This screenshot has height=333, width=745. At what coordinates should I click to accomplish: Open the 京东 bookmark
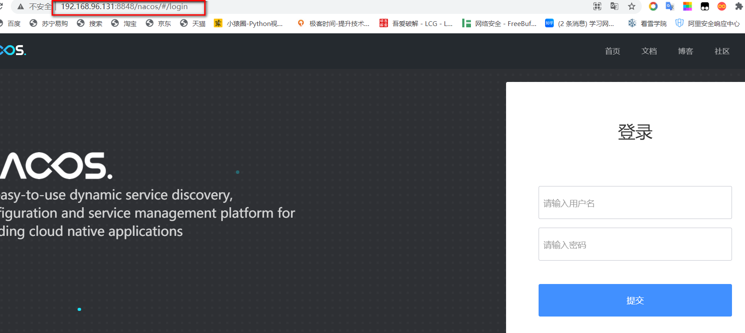click(x=158, y=23)
